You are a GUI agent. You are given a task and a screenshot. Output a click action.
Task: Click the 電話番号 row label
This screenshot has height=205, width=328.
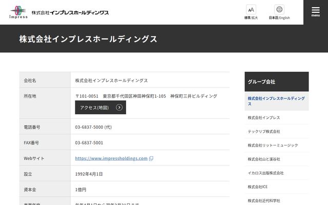(x=32, y=127)
